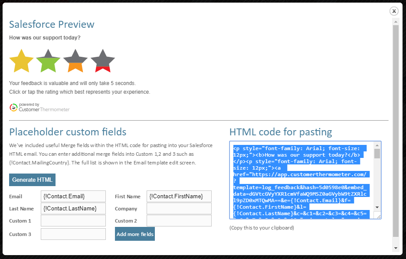
Task: Click 'Your feedback is valuable' sentence
Action: click(x=72, y=83)
